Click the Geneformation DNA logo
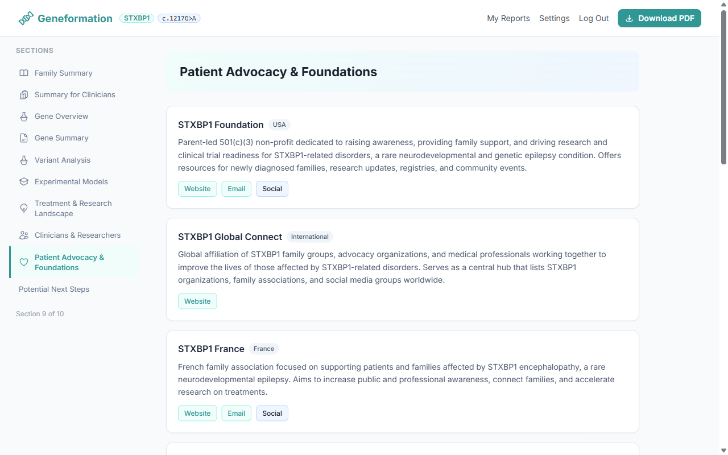 (25, 18)
